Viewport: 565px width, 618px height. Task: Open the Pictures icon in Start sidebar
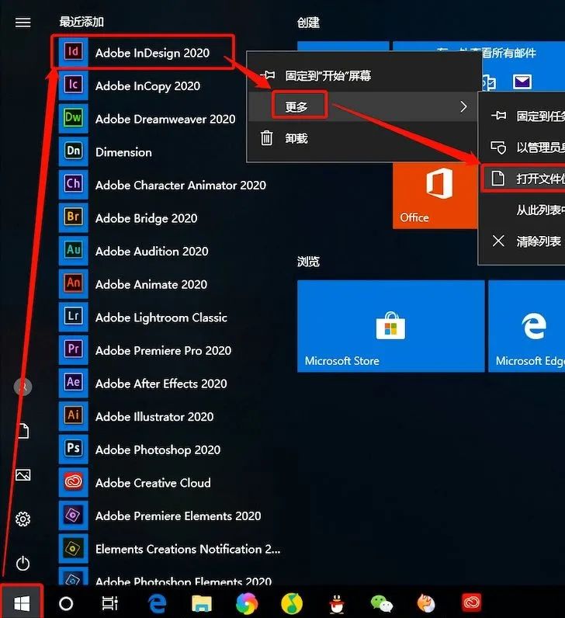click(23, 475)
